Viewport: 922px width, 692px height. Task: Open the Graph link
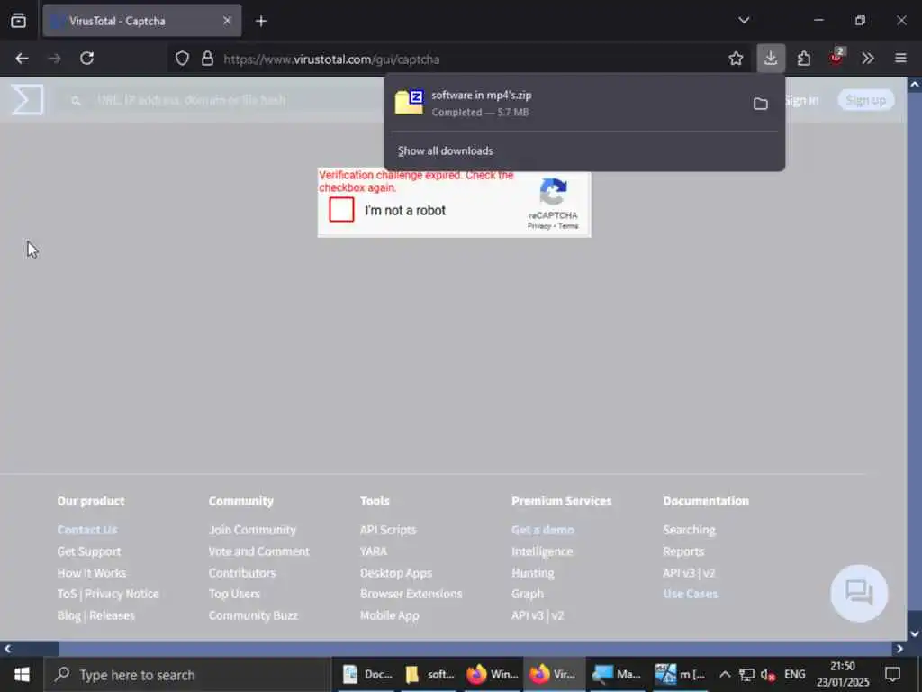point(528,594)
